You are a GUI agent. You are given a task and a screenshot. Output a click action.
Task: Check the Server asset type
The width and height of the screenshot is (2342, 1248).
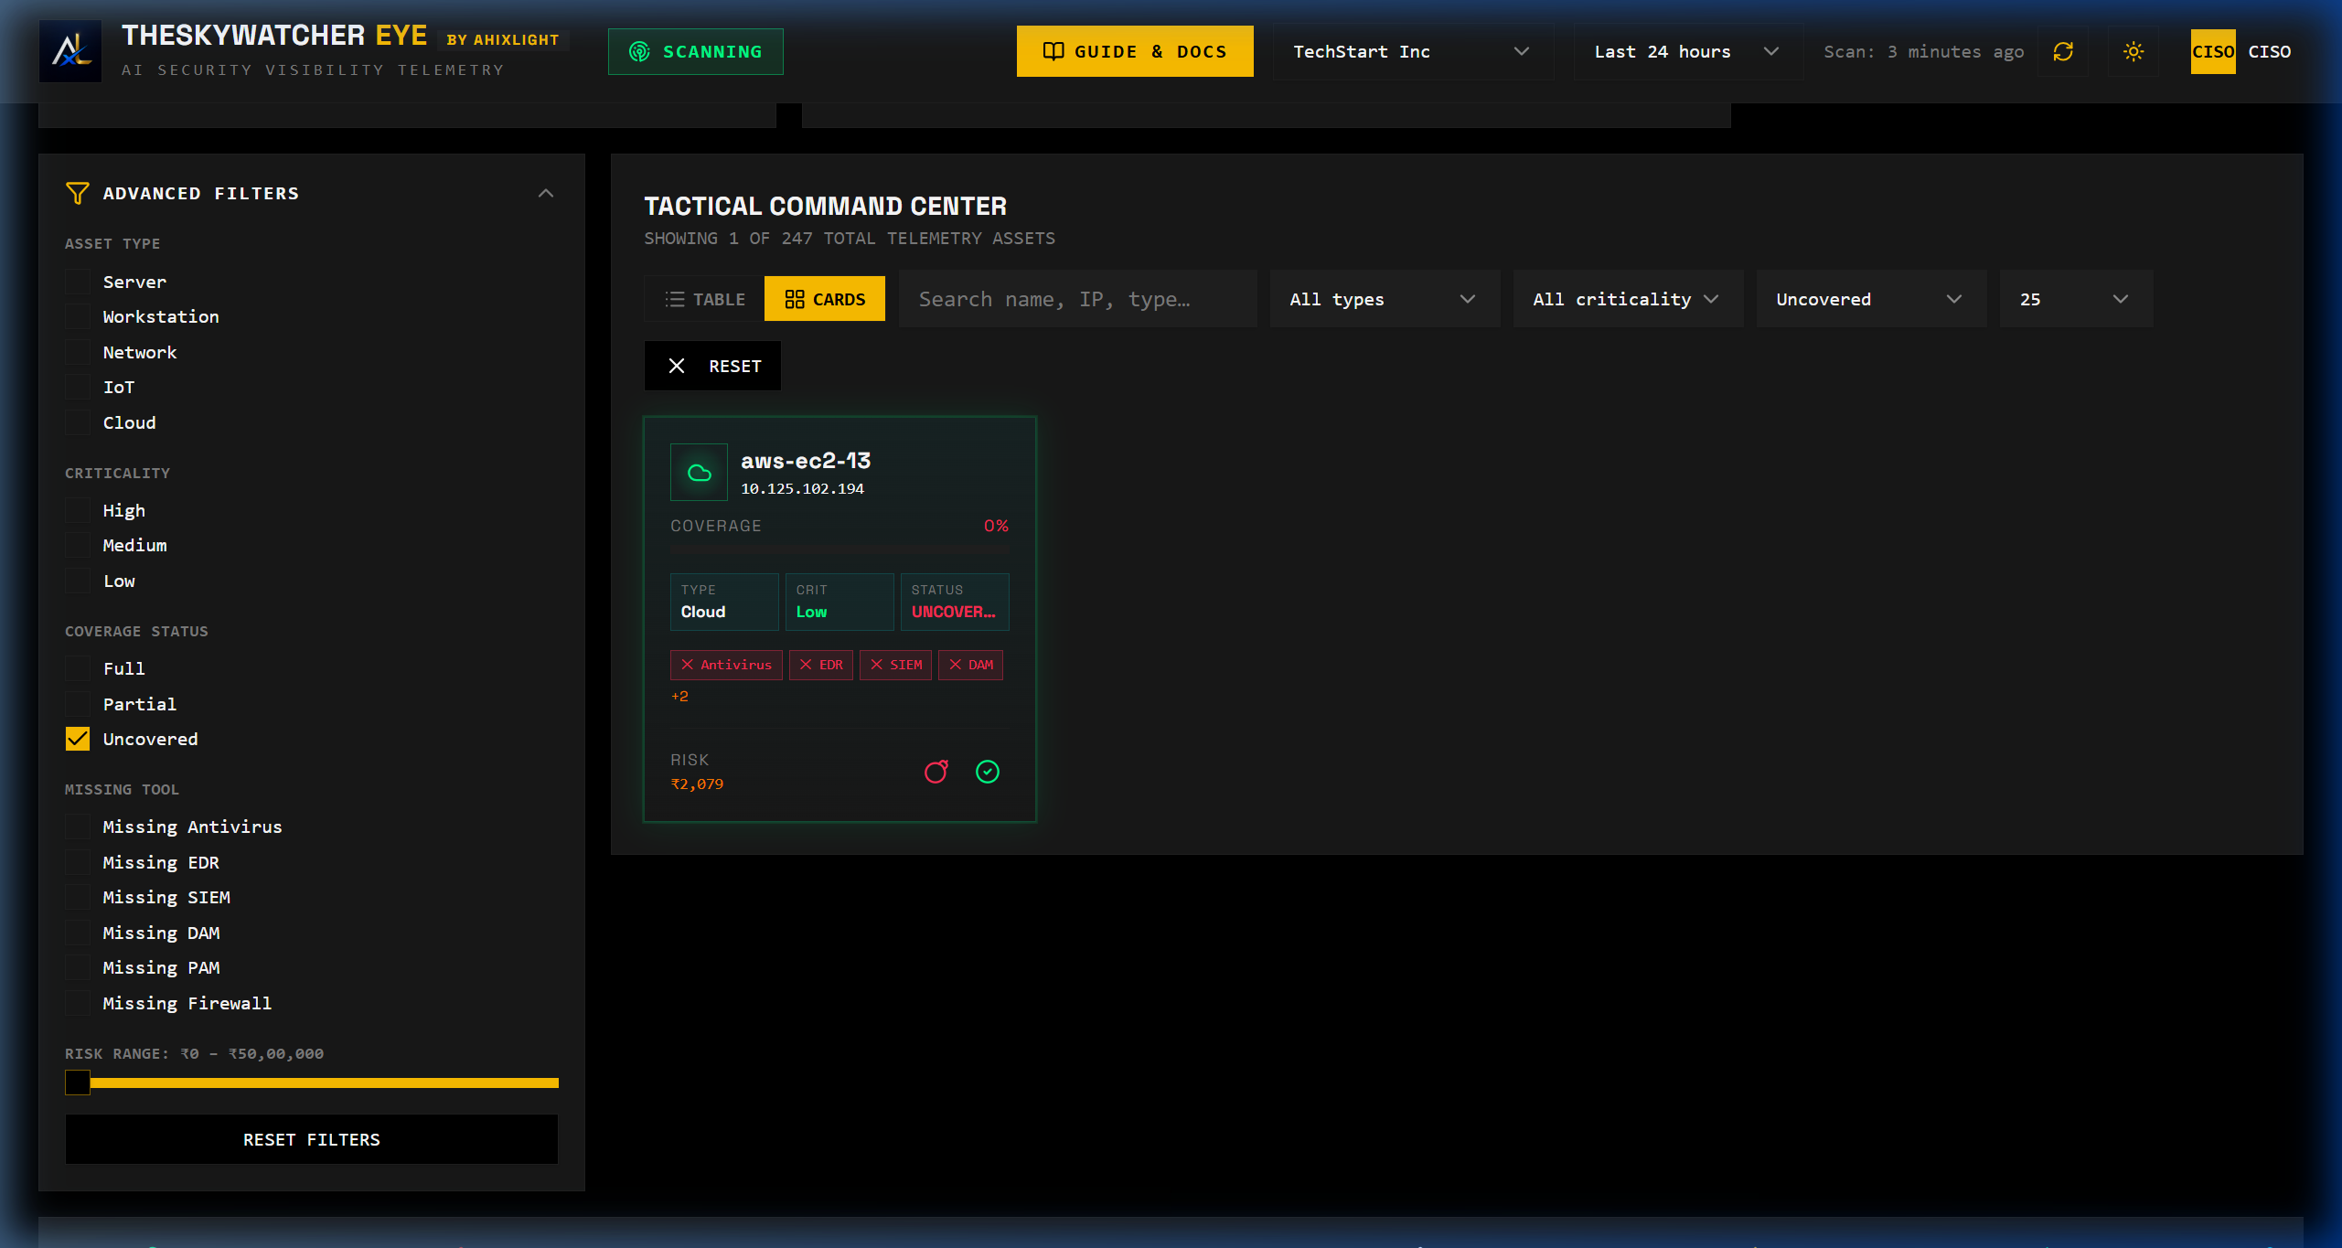pos(78,282)
